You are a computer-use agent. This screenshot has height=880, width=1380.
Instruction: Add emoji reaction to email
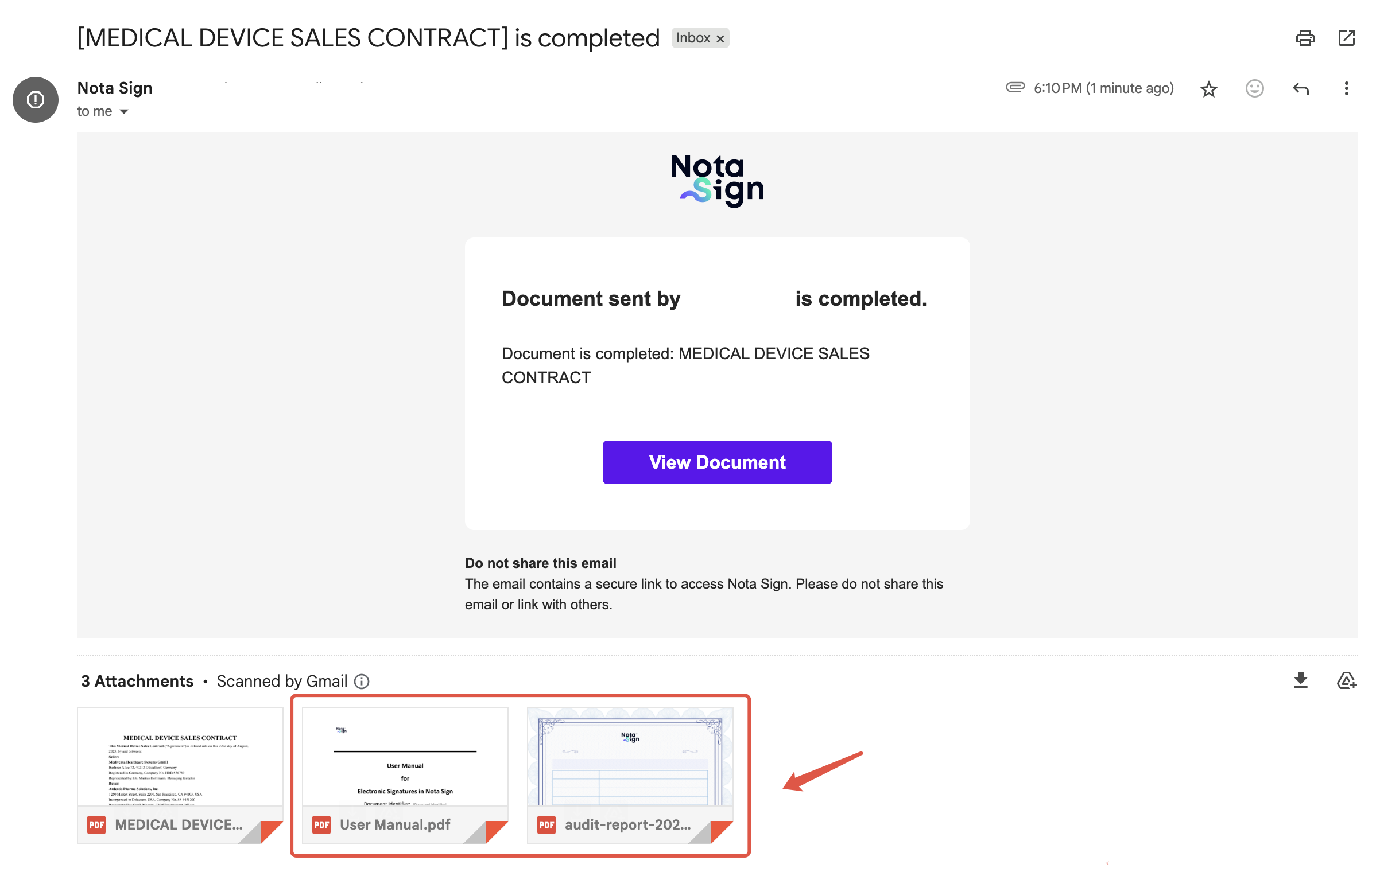[x=1254, y=88]
